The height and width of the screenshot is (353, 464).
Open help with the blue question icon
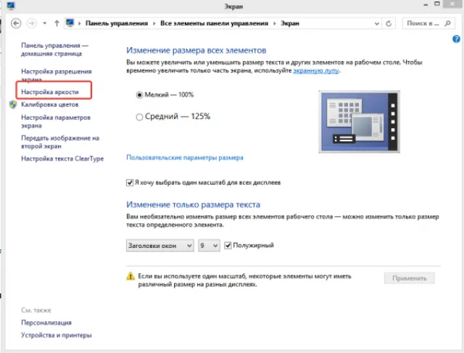click(x=456, y=39)
